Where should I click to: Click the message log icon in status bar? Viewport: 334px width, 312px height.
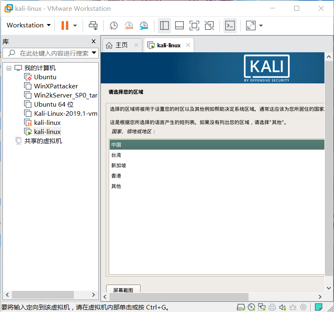319,307
